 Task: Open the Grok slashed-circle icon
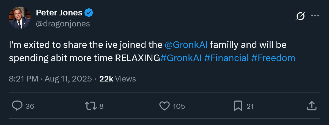click(300, 17)
